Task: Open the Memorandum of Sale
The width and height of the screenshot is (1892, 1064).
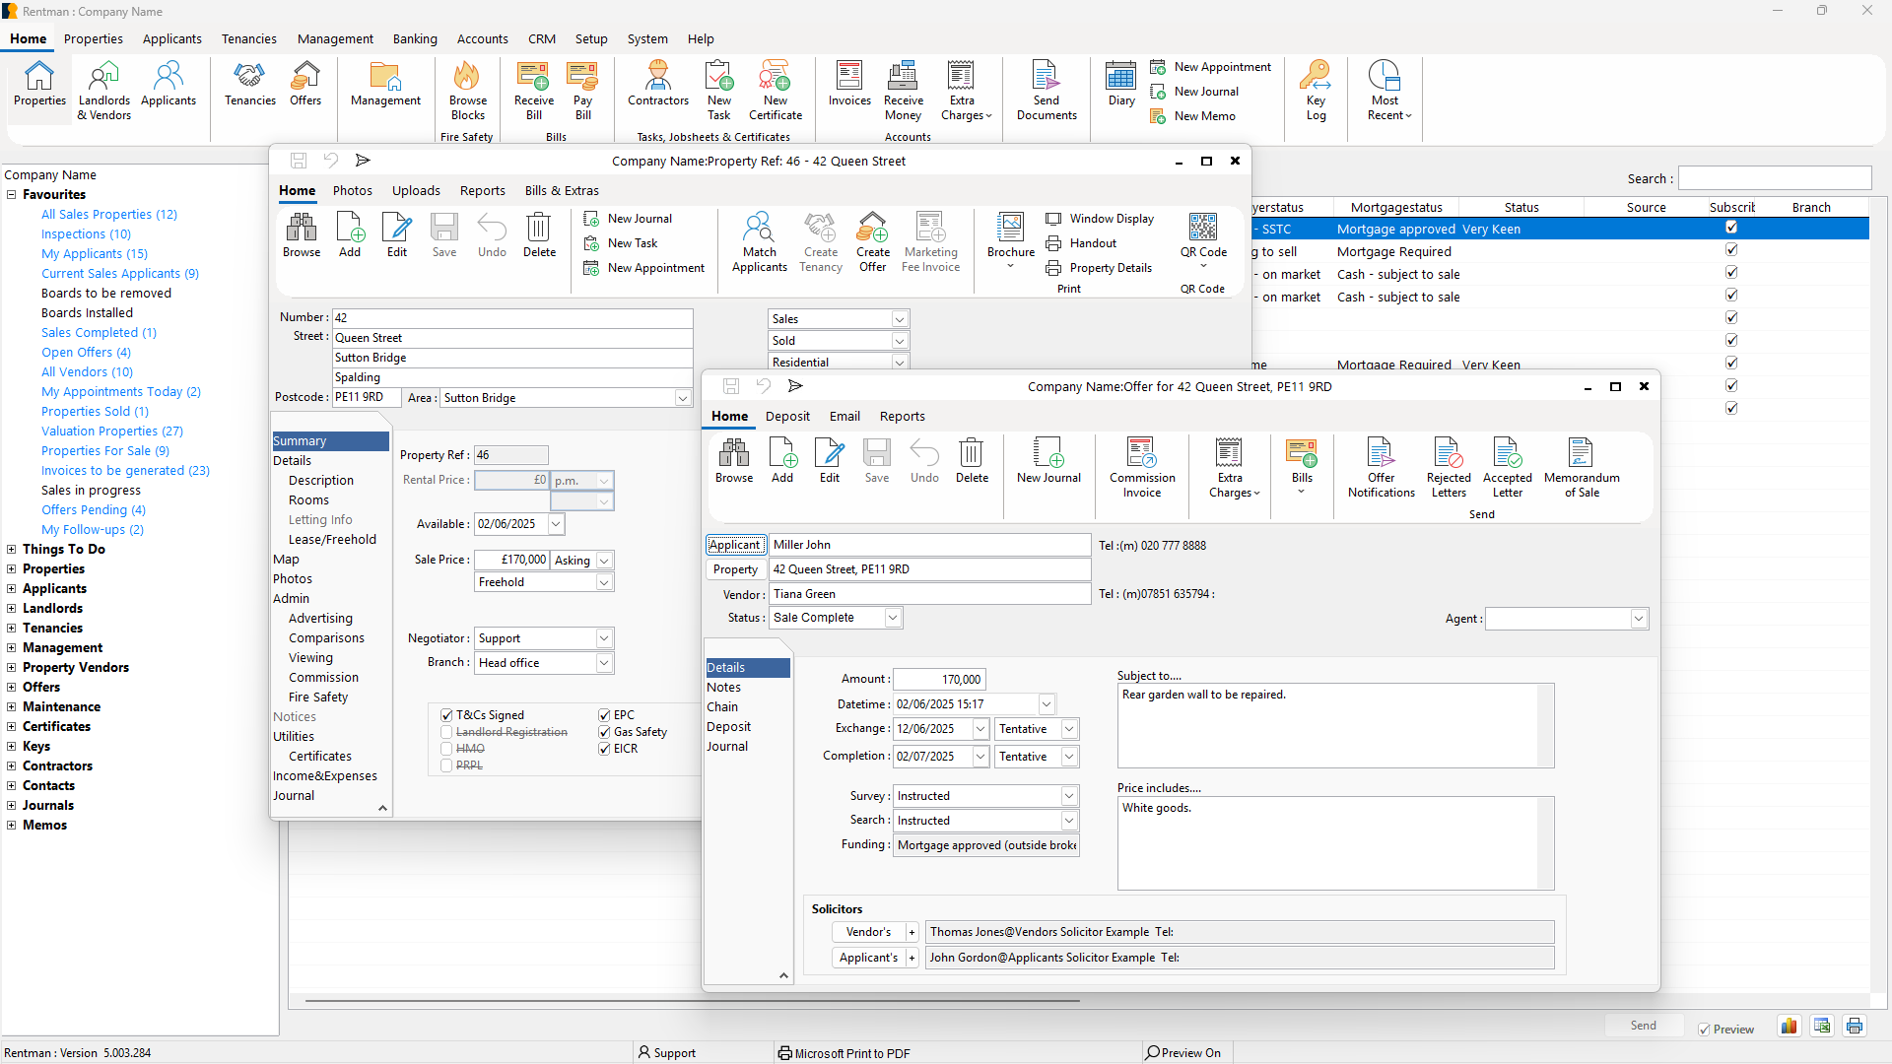Action: click(x=1582, y=463)
